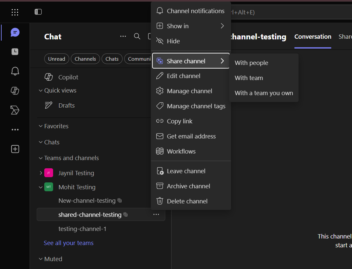Choose Copy link menu item
The image size is (352, 269).
click(191, 121)
